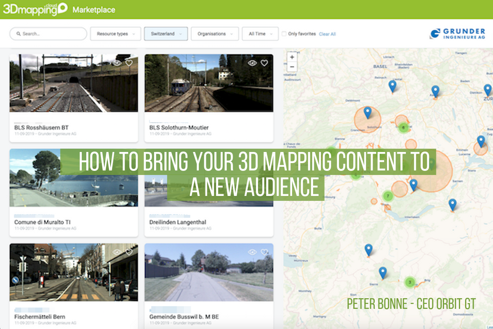Click the blue map pin near Basel
This screenshot has width=493, height=329.
coord(392,86)
